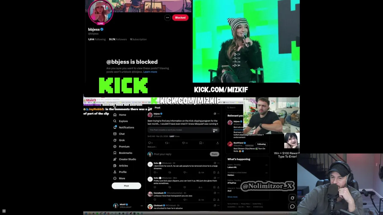Open bbjess under Relevant people

click(x=236, y=122)
